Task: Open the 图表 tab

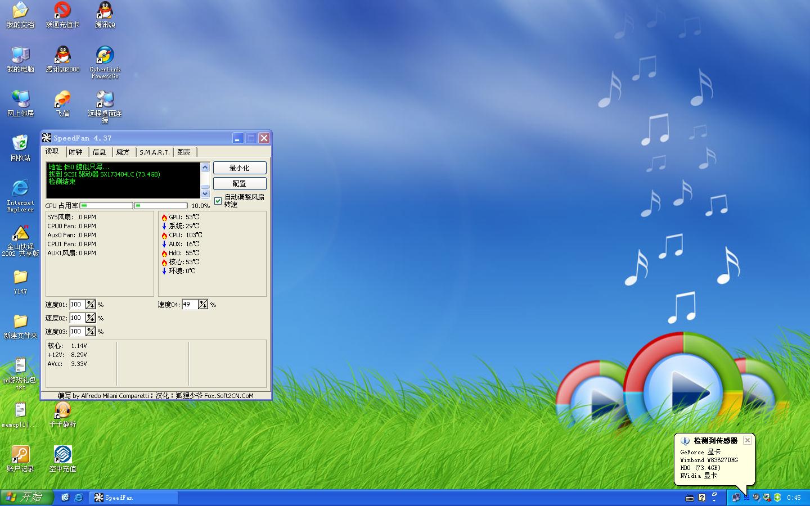Action: pos(184,152)
